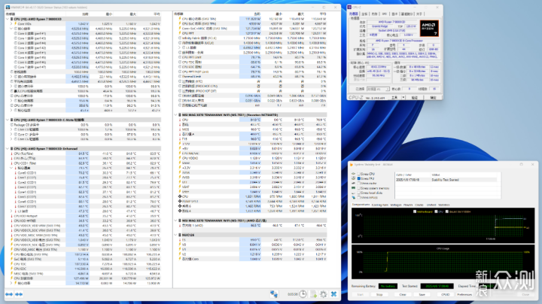542x304 pixels.
Task: Collapse the Ryzen 7 9800X3D Enhanced section
Action: tap(8, 148)
